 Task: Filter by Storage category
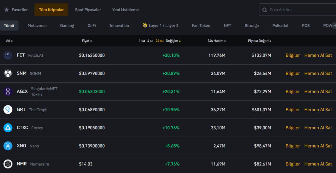[x=252, y=26]
